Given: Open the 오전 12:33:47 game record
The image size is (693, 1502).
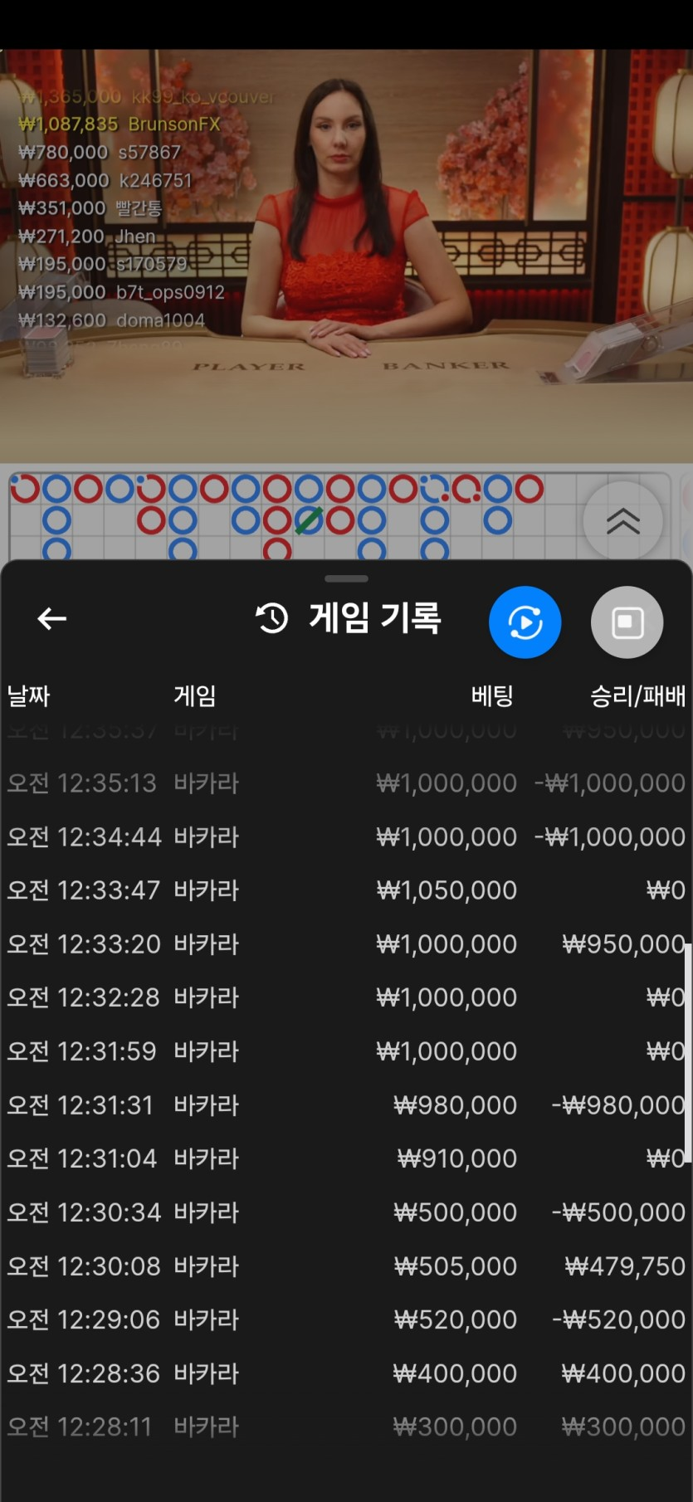Looking at the screenshot, I should click(x=346, y=890).
